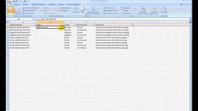Open Перейти в другое окно dropdown
198x111 pixels.
pyautogui.click(x=154, y=10)
